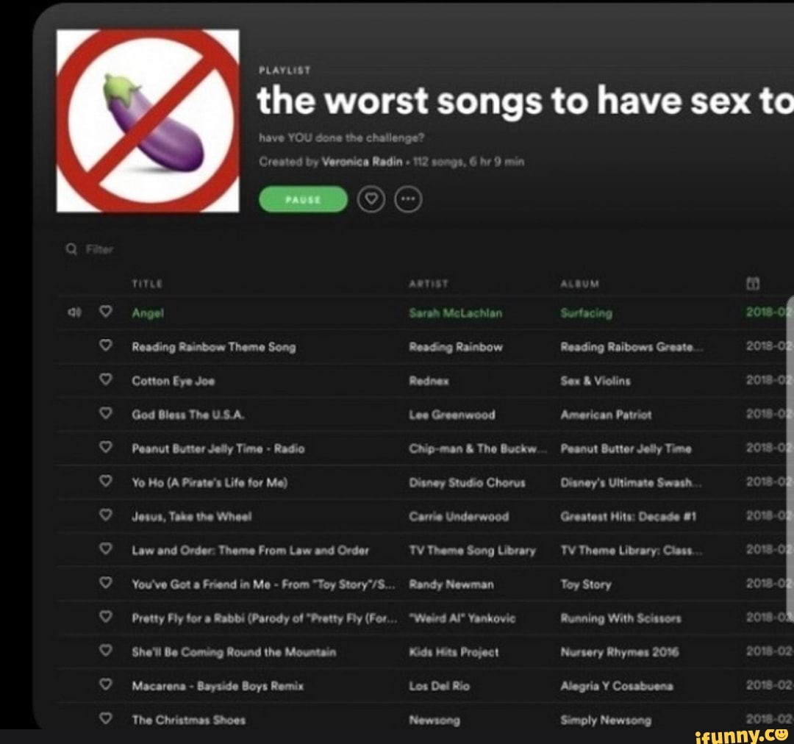Click the eggplant playlist cover image

[148, 121]
